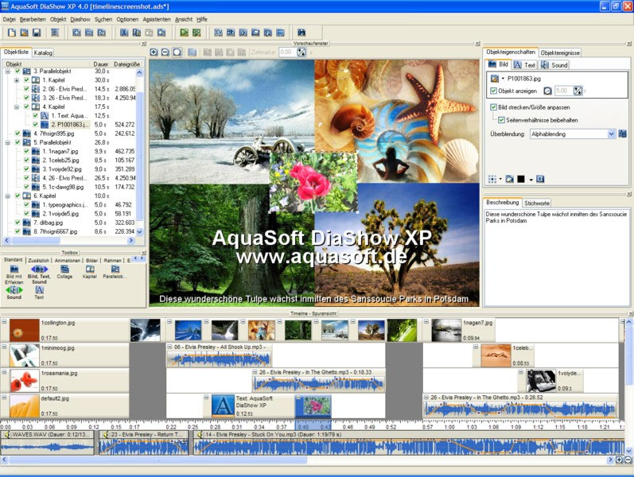Viewport: 634px width, 477px height.
Task: Select the Kapitel object in the Toolbox
Action: coord(89,270)
